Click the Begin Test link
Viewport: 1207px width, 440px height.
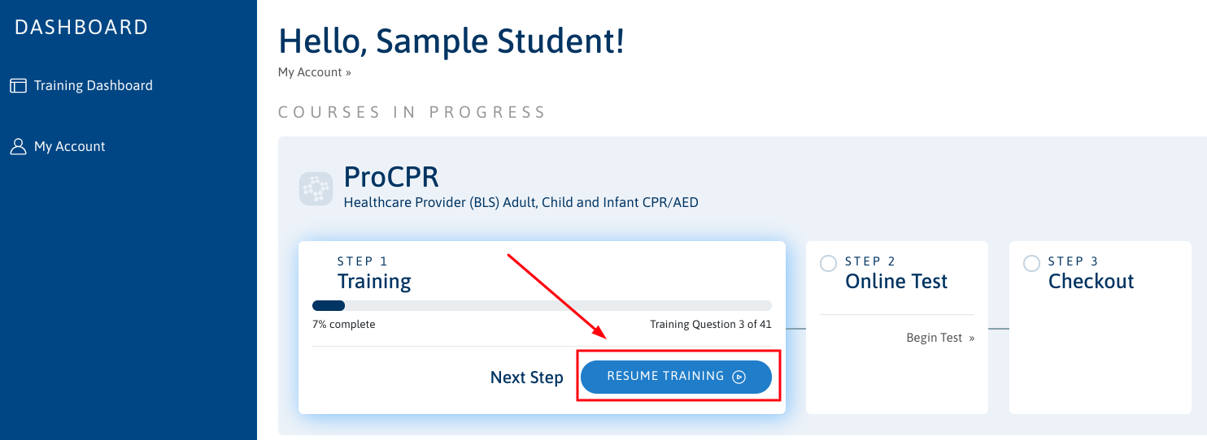click(x=935, y=338)
